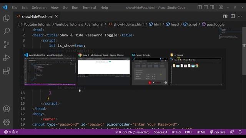246x138 pixels.
Task: Open Source Control view
Action: 7,44
